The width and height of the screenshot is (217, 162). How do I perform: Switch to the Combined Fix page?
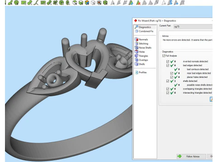pyautogui.click(x=144, y=31)
